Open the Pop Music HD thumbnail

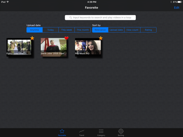(x=88, y=47)
